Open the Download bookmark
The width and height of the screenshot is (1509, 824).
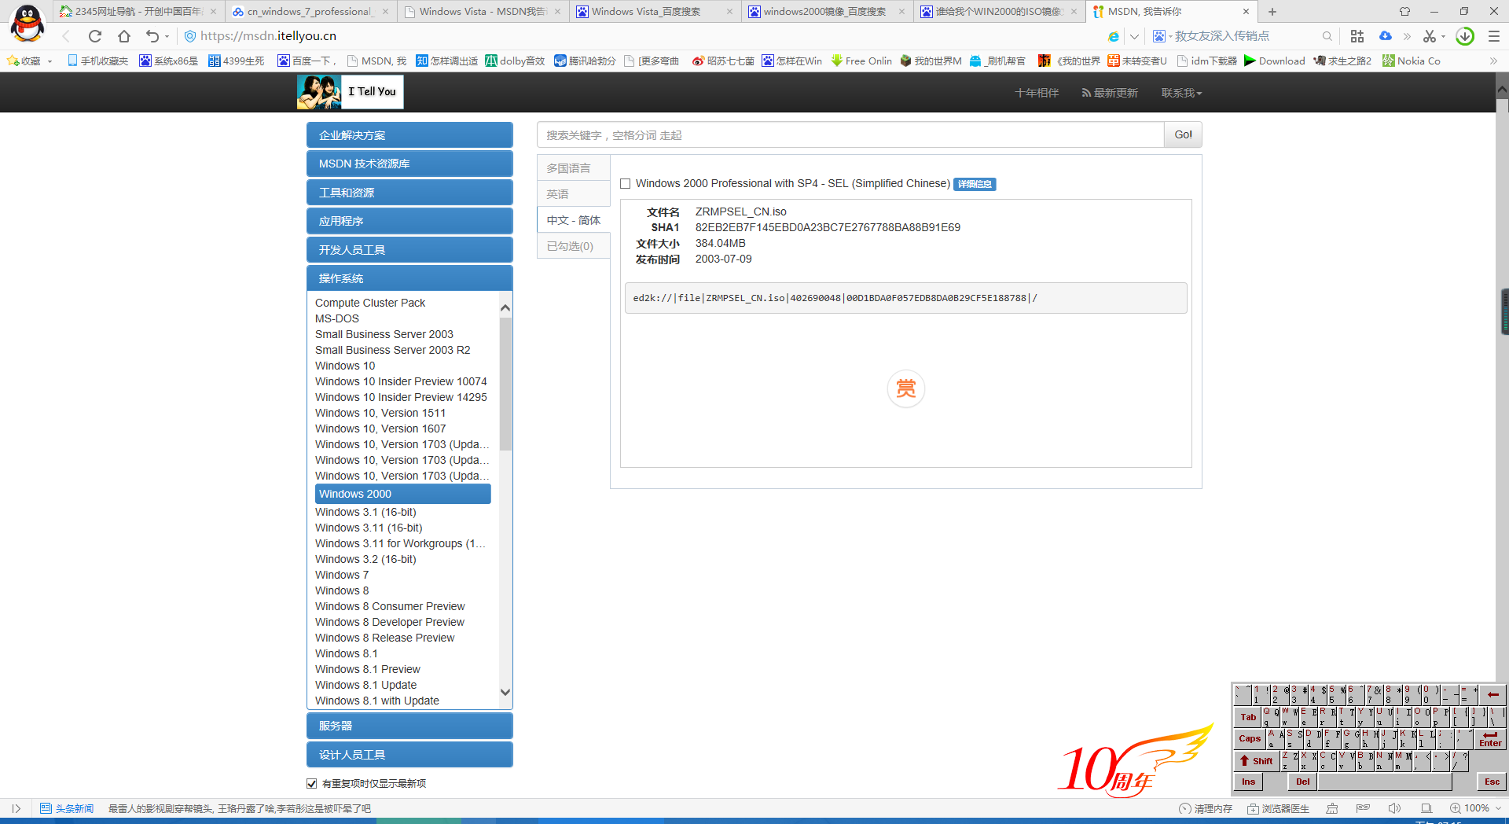point(1274,61)
